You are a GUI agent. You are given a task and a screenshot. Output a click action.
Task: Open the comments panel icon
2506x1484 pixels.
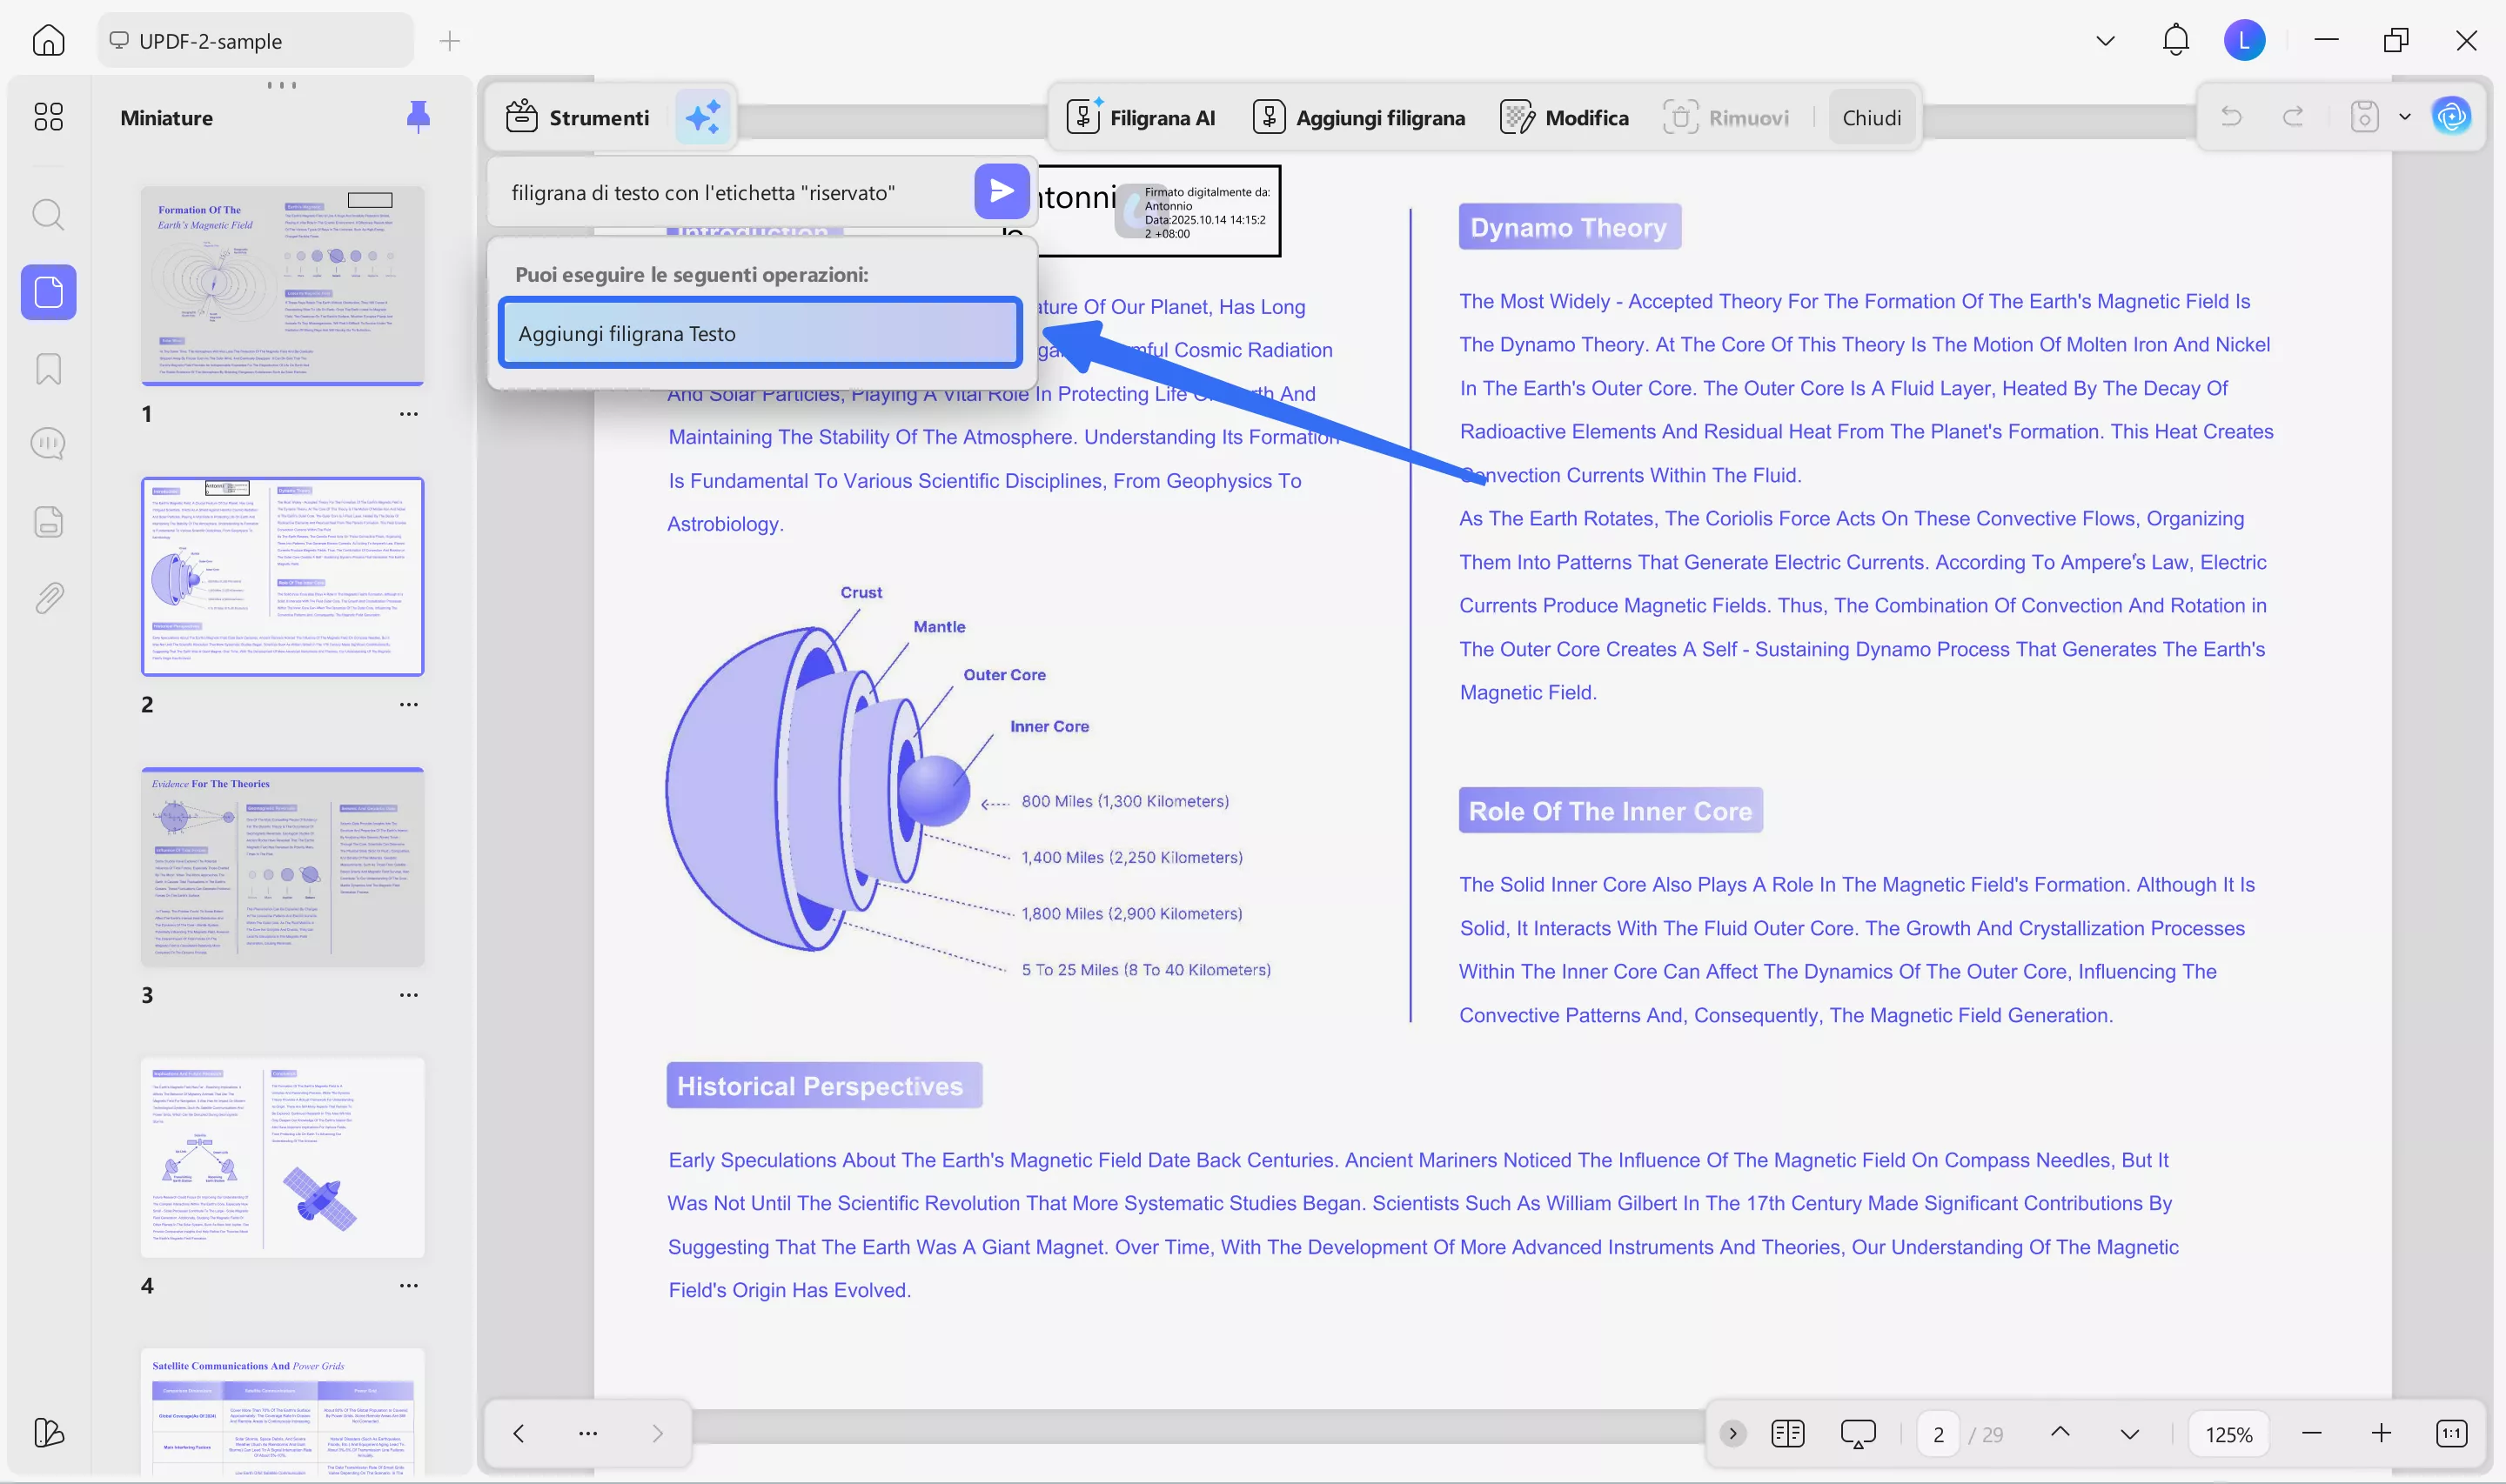pyautogui.click(x=48, y=443)
